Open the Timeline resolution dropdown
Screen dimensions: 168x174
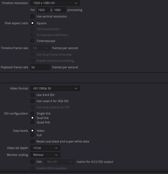55,3
